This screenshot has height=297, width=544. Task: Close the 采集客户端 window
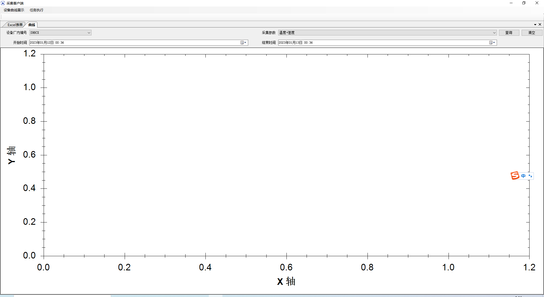click(x=537, y=3)
